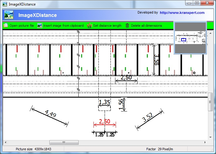
Task: Choose 'Insert image from clipboard' toolbar label
Action: point(63,26)
